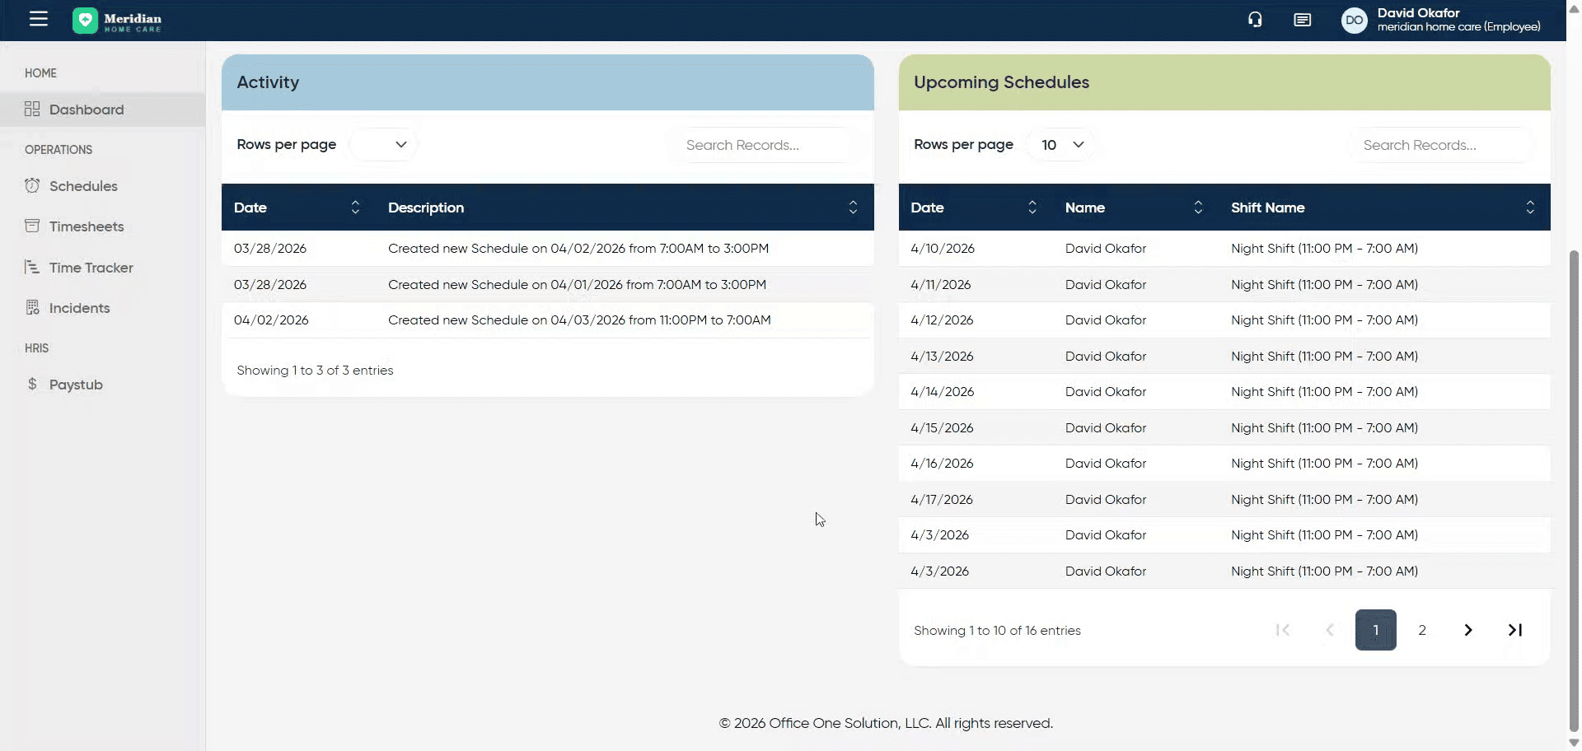The width and height of the screenshot is (1582, 751).
Task: Open the messages chat icon
Action: click(1302, 20)
